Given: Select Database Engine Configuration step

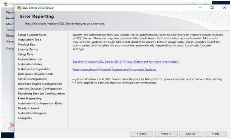Looking at the screenshot, I should pyautogui.click(x=40, y=83).
